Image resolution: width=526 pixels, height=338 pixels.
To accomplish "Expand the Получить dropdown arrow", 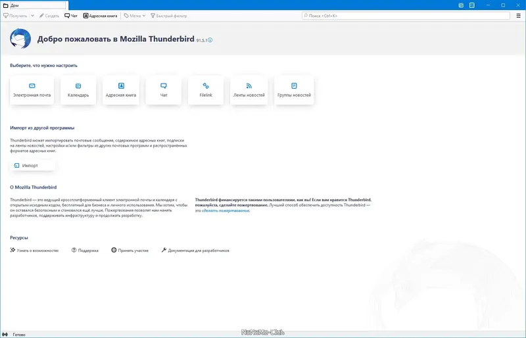I will (x=32, y=16).
